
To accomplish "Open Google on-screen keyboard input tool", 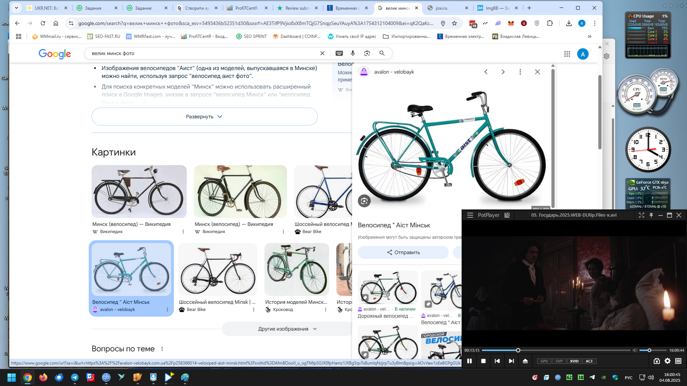I will tap(339, 53).
